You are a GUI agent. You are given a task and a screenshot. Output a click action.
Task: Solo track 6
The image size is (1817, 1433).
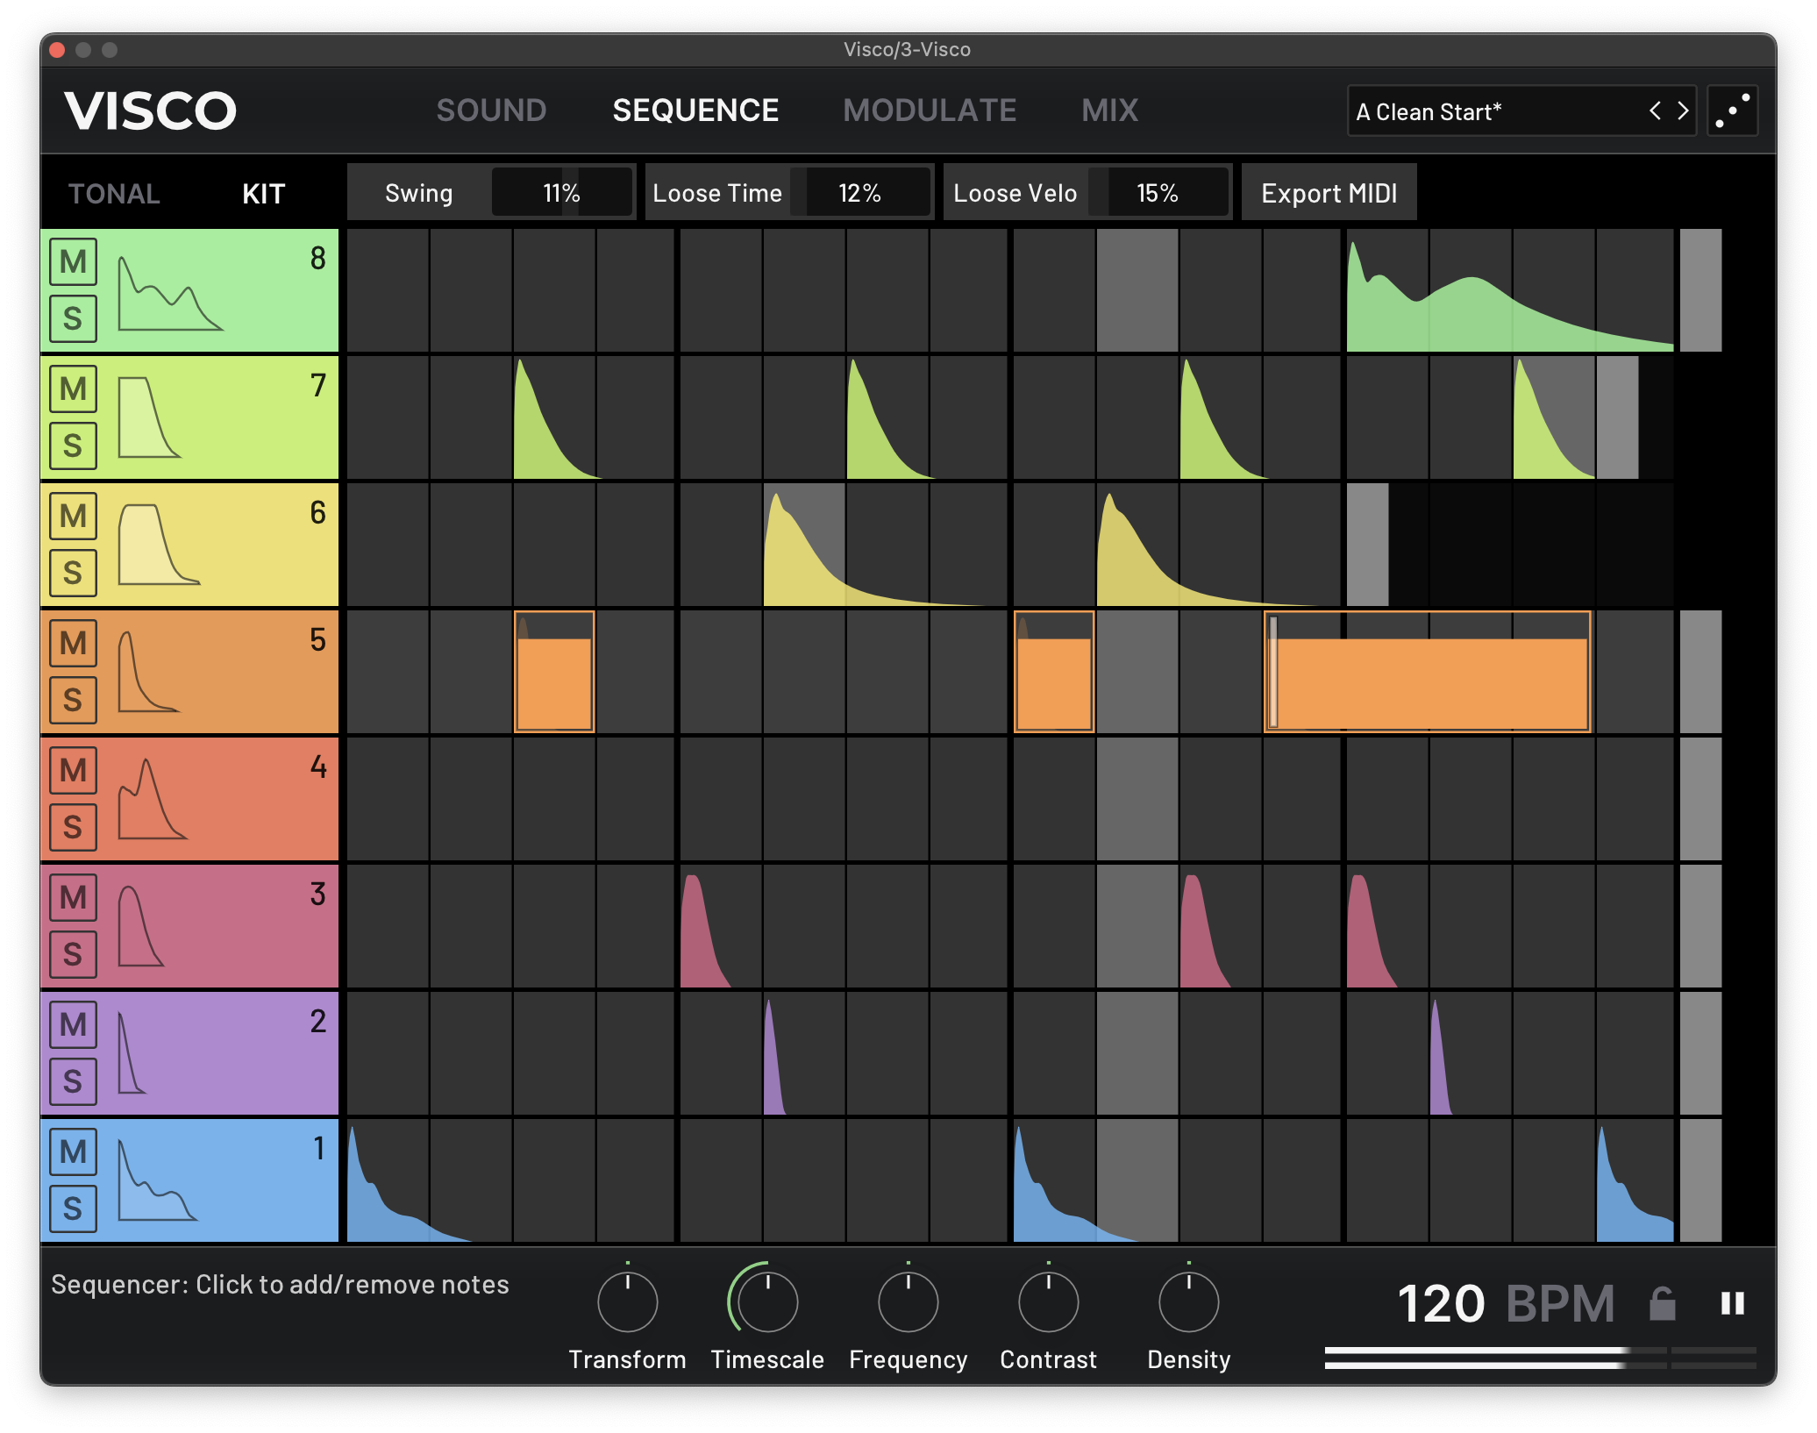point(73,573)
